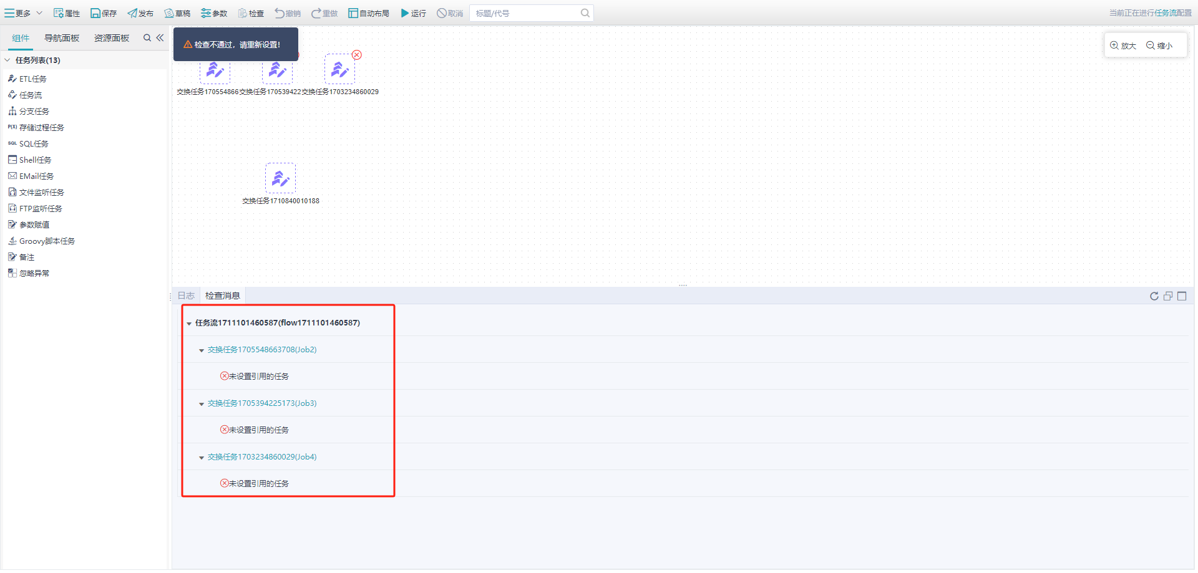Zoom in the canvas with 放大

[1123, 46]
